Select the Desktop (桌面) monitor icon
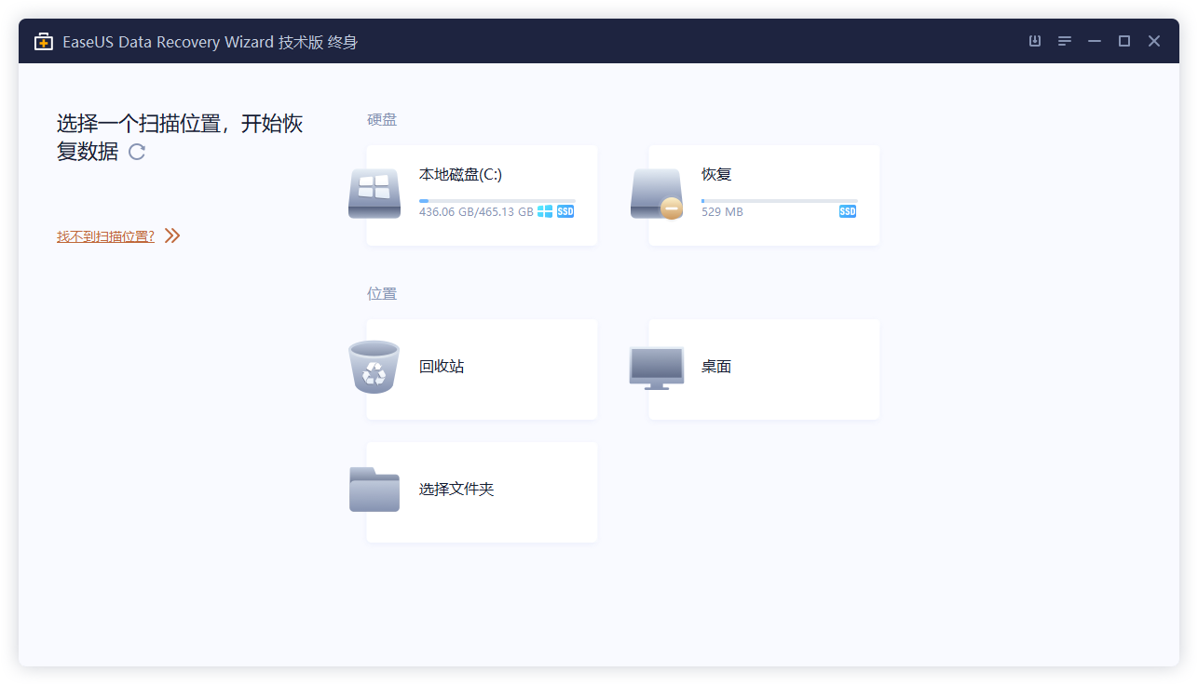The height and width of the screenshot is (685, 1198). click(x=656, y=367)
